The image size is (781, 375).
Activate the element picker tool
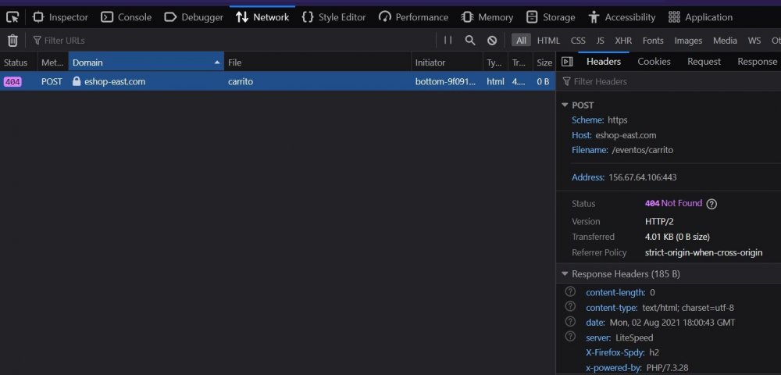(12, 17)
